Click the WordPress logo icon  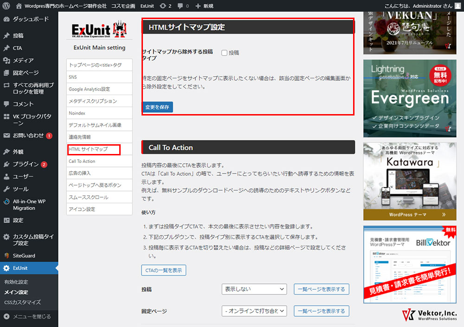[x=6, y=6]
